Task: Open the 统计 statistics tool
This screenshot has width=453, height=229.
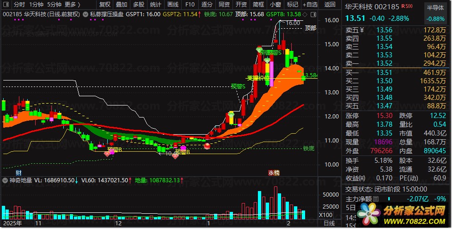Action: pos(155,5)
